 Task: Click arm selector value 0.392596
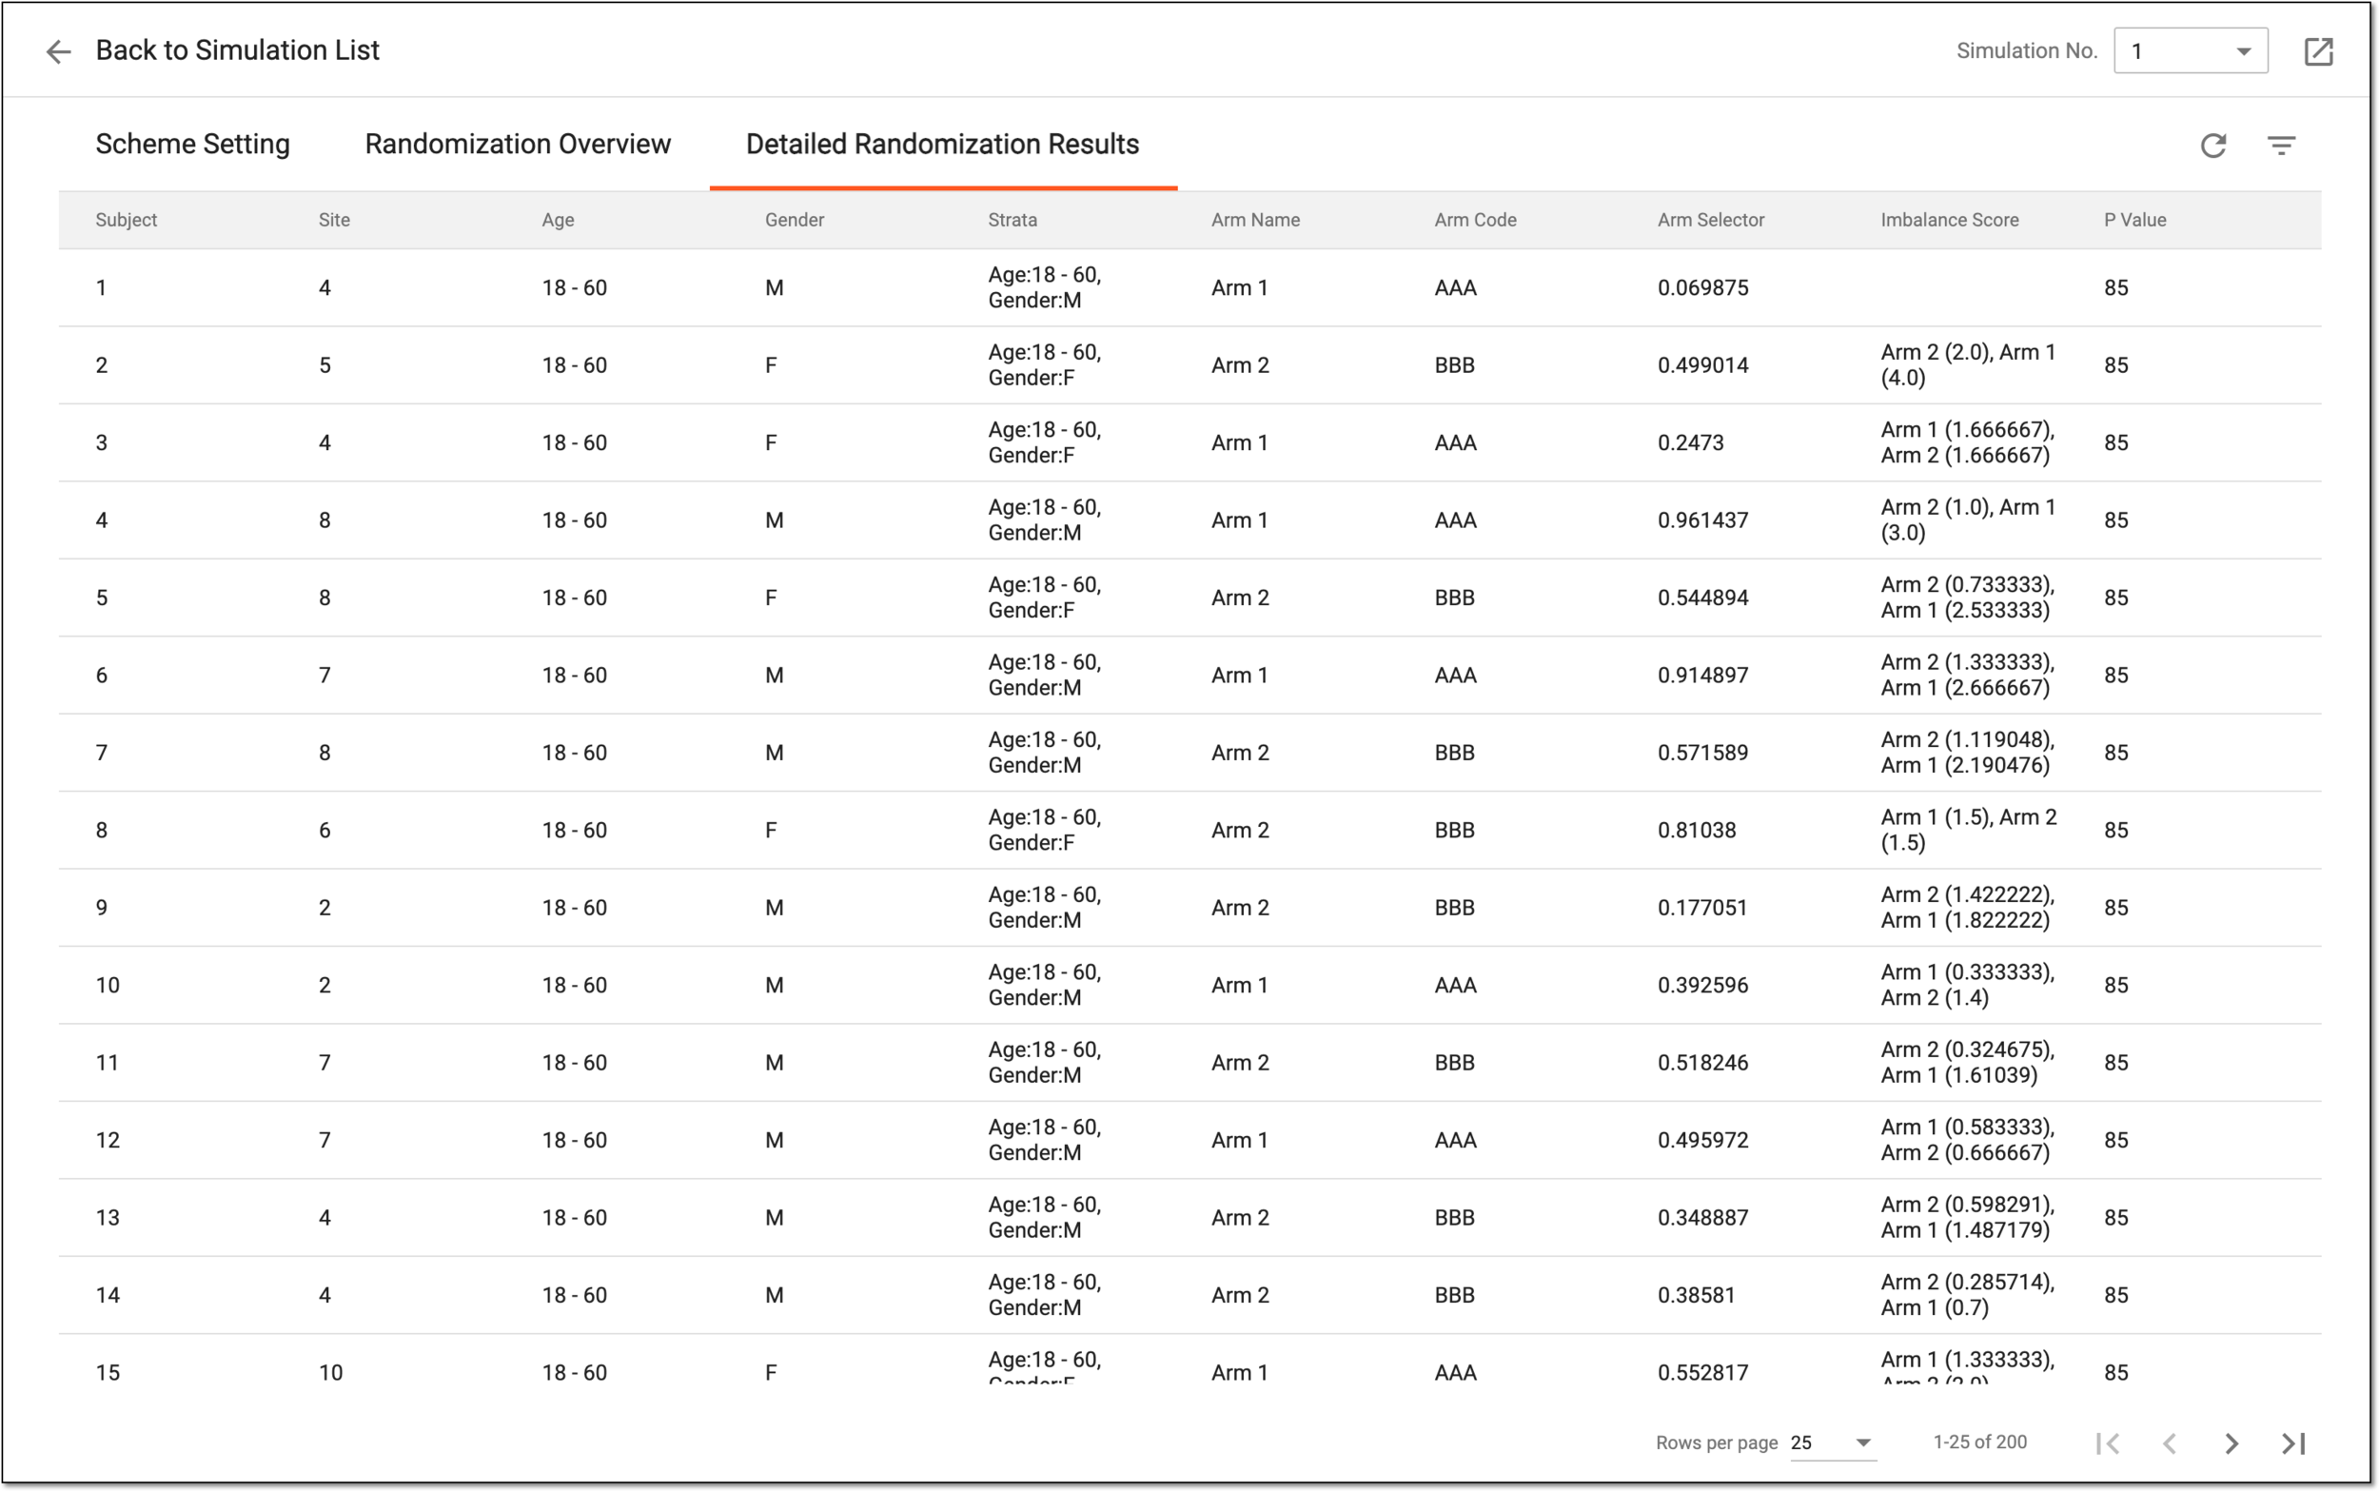(1702, 985)
